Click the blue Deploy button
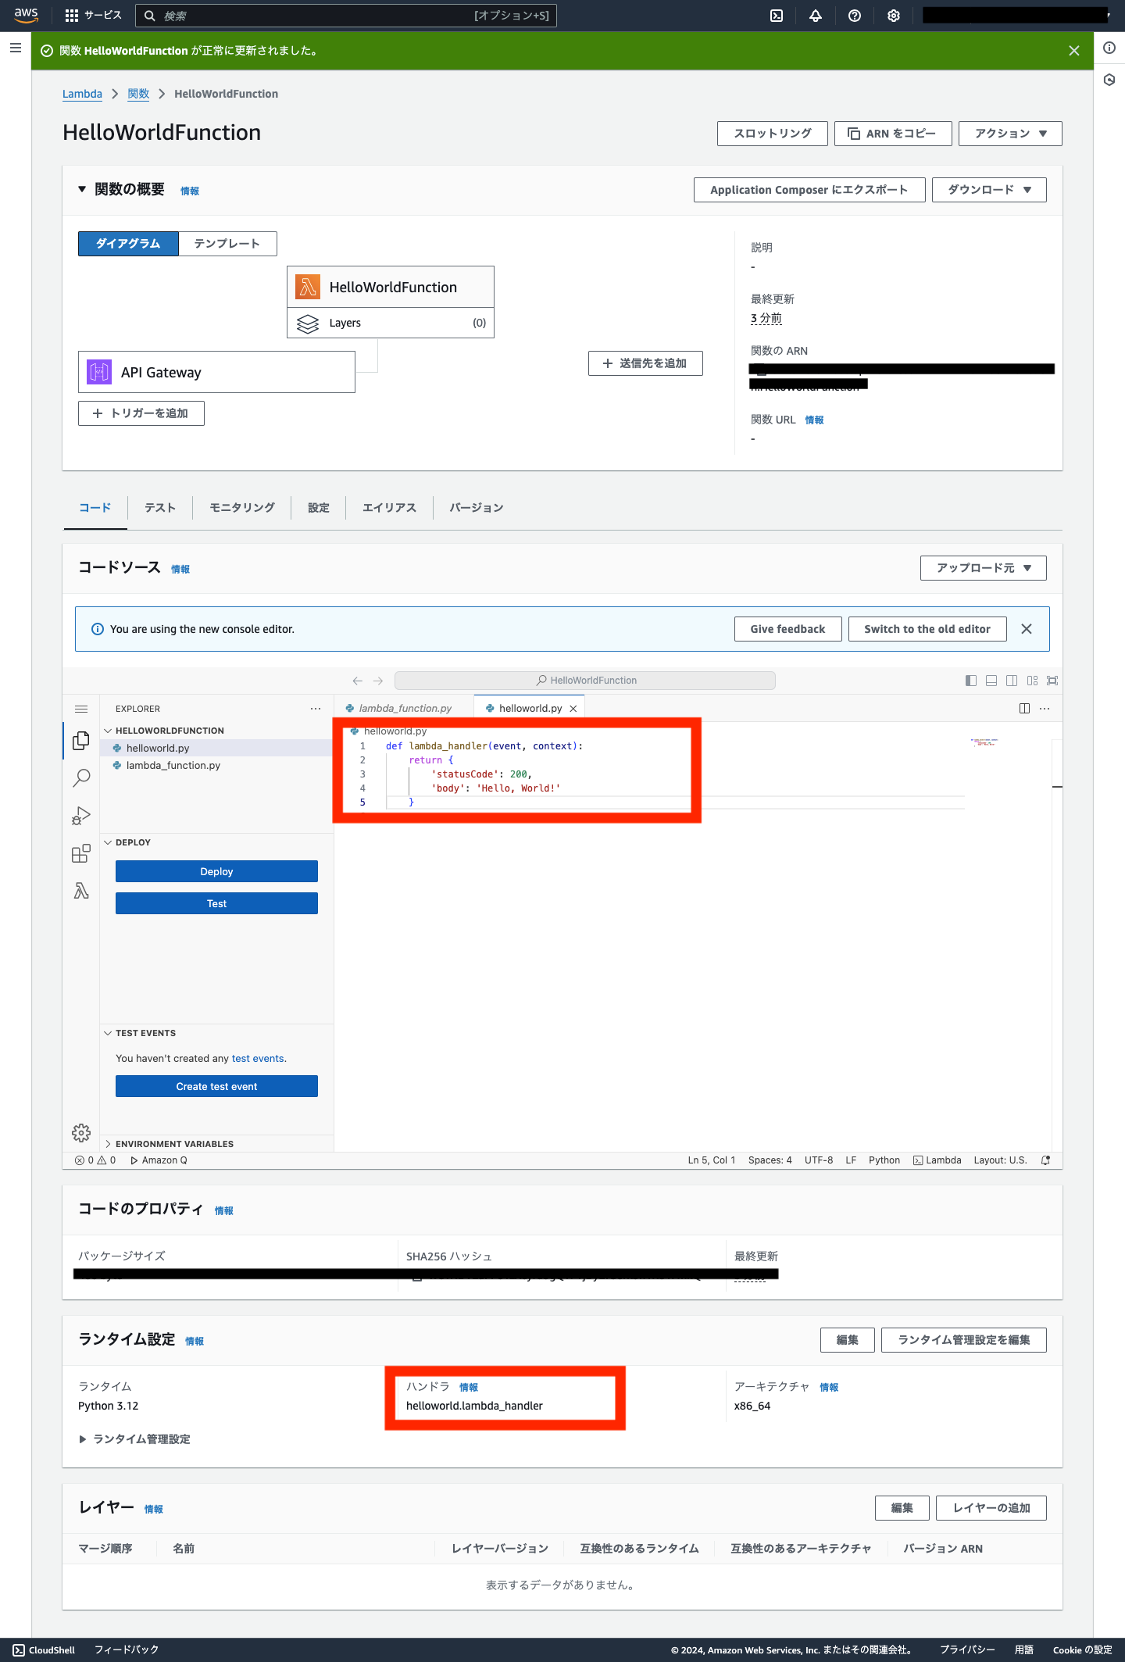Viewport: 1125px width, 1662px height. pos(216,871)
